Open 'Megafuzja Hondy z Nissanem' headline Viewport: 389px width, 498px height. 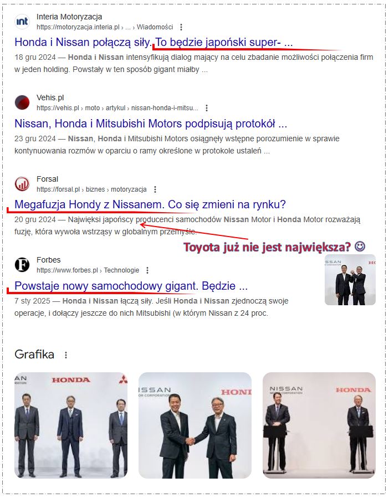click(150, 204)
